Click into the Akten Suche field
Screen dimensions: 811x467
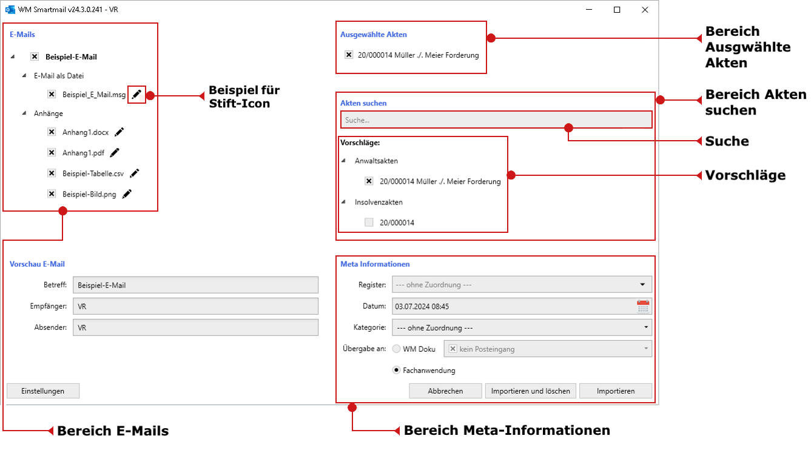click(496, 120)
